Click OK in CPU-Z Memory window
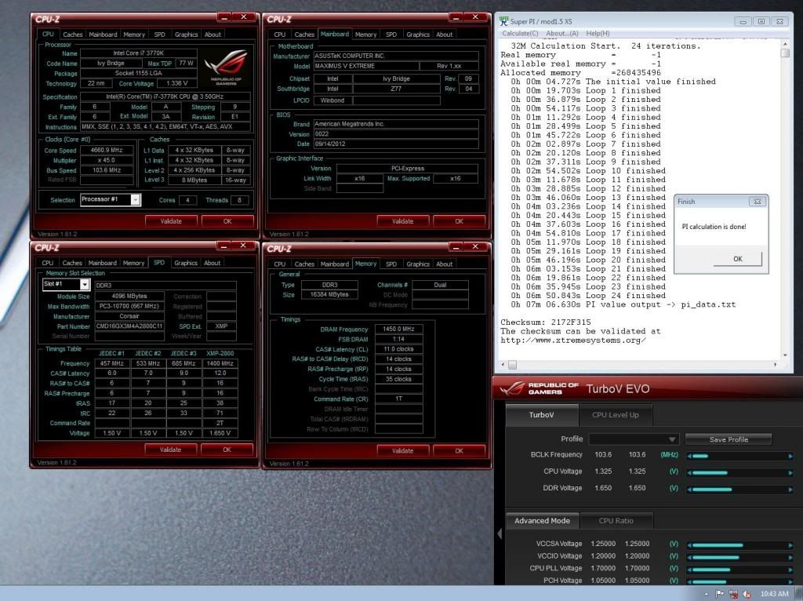Image resolution: width=803 pixels, height=601 pixels. point(459,451)
